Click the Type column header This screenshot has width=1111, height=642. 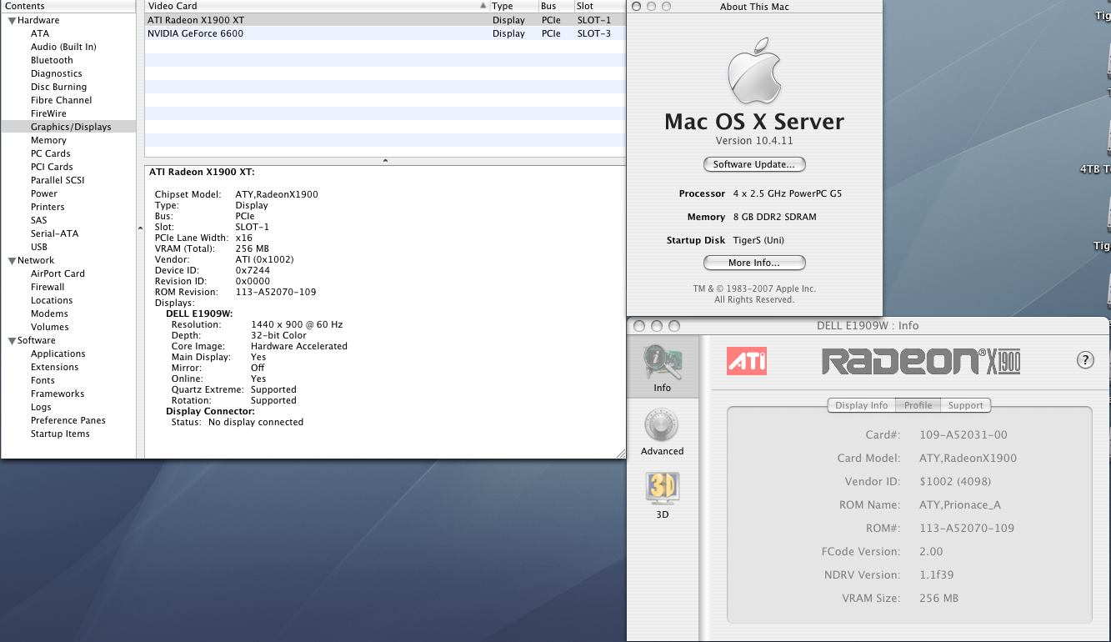513,6
